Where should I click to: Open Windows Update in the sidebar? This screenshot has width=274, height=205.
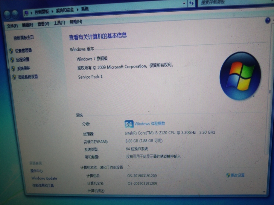click(x=44, y=178)
